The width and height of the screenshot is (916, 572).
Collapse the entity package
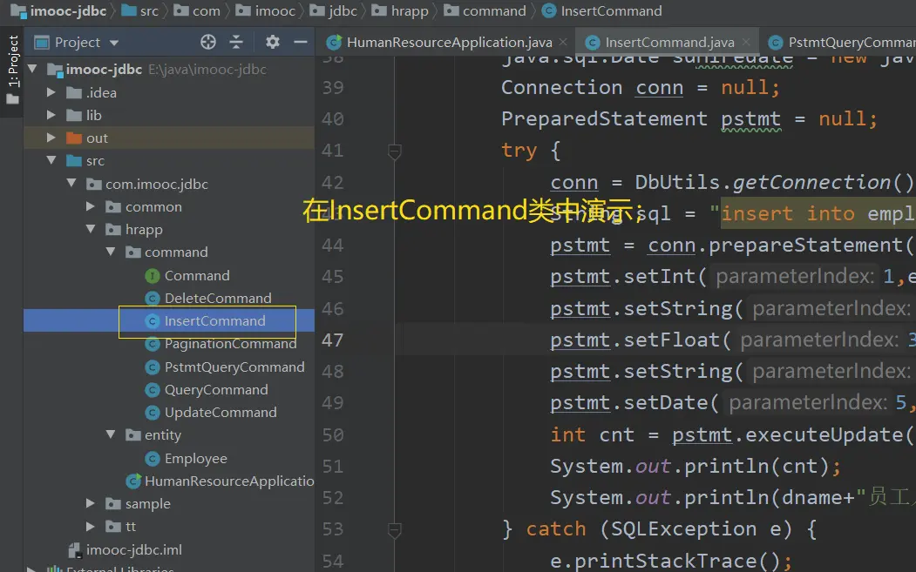click(x=111, y=435)
